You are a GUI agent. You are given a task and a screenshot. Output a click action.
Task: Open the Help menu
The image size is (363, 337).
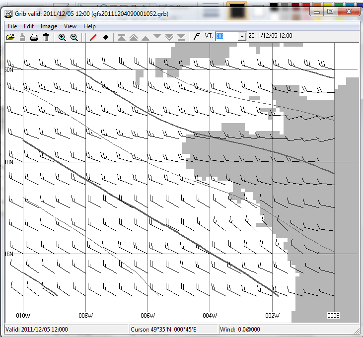click(89, 26)
